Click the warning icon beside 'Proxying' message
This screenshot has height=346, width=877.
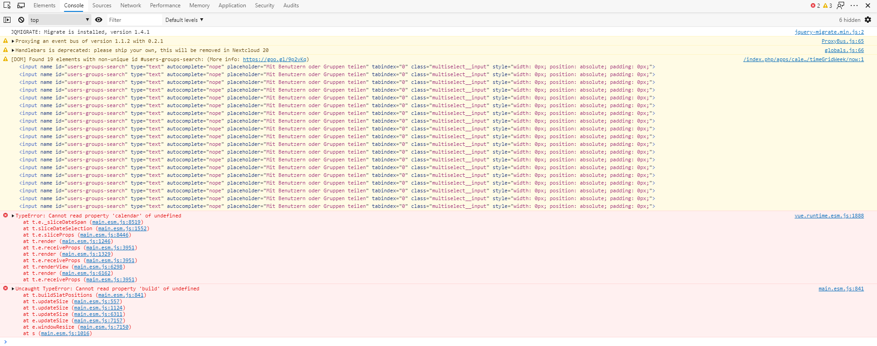5,41
